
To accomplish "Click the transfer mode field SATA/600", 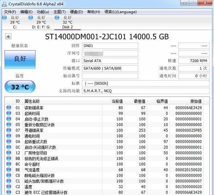I will [x=110, y=69].
